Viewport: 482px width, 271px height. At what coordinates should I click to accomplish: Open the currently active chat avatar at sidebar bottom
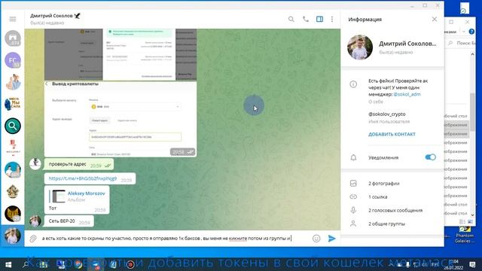[13, 236]
